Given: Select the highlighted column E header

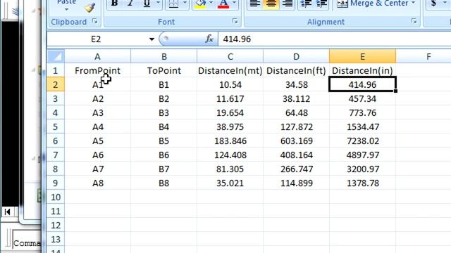Looking at the screenshot, I should click(x=362, y=56).
